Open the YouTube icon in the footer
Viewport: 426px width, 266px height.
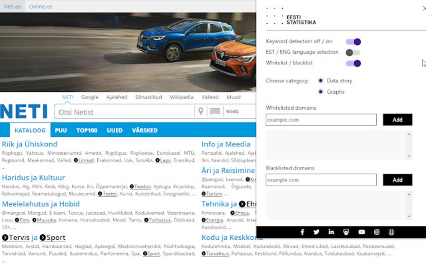click(x=362, y=232)
